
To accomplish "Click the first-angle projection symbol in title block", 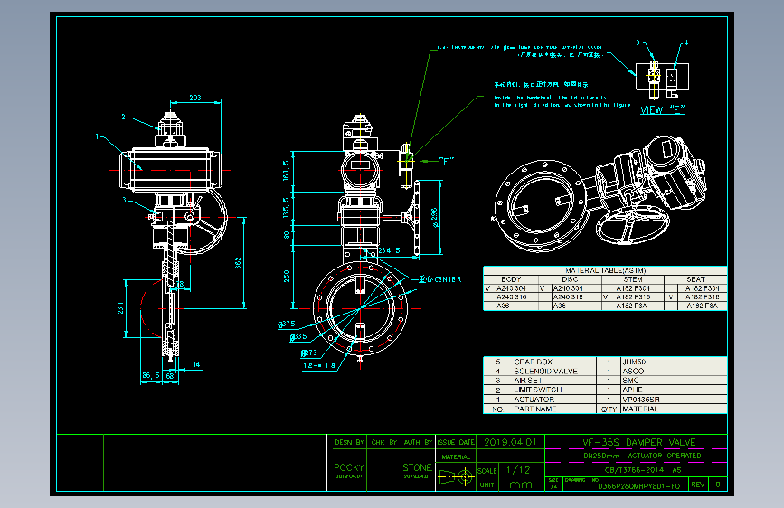I will pyautogui.click(x=456, y=476).
